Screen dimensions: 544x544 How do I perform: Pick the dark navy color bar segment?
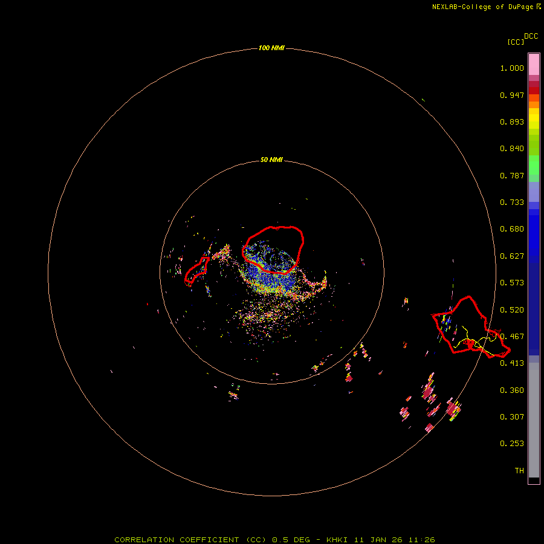534,305
